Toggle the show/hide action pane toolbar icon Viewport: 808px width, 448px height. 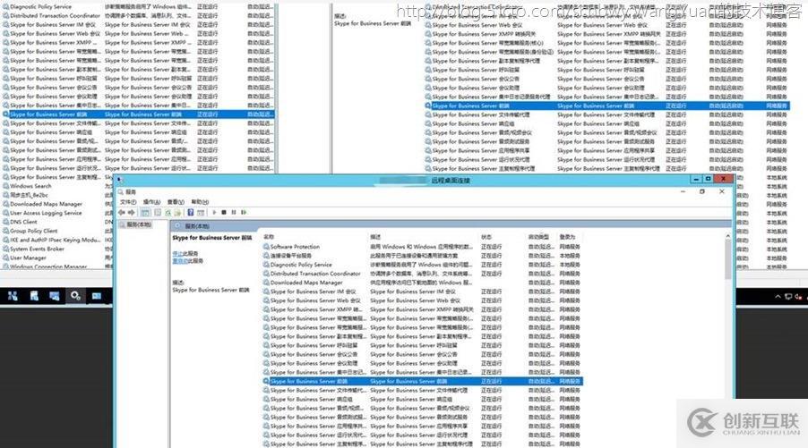click(x=201, y=213)
